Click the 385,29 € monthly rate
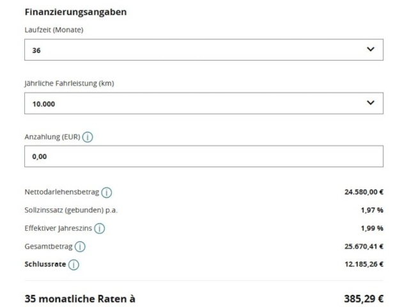Image resolution: width=409 pixels, height=307 pixels. (364, 299)
